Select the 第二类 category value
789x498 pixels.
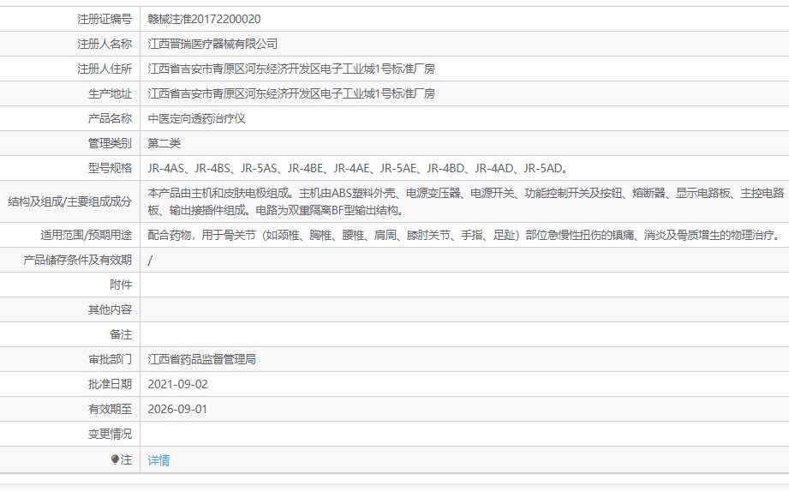(x=164, y=143)
